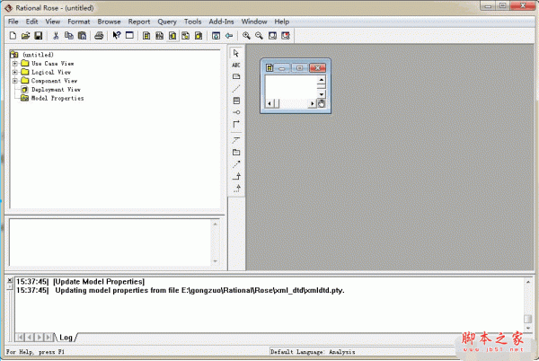Click the Zoom In magnifier icon
The height and width of the screenshot is (361, 539).
246,35
